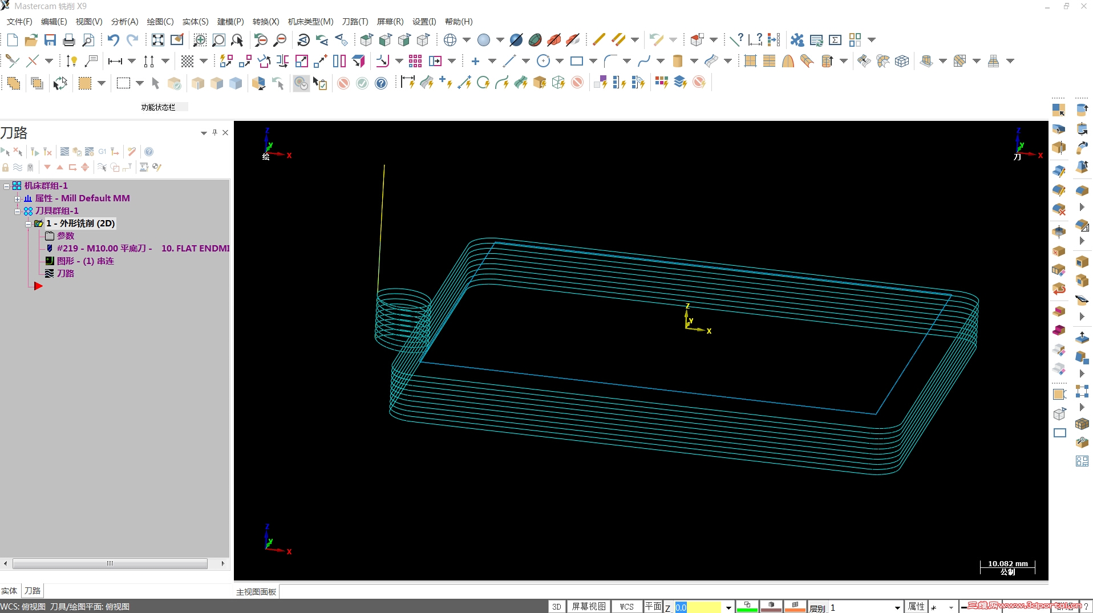The height and width of the screenshot is (613, 1093).
Task: Click the calculator sigma icon in top toolbar
Action: click(x=835, y=40)
